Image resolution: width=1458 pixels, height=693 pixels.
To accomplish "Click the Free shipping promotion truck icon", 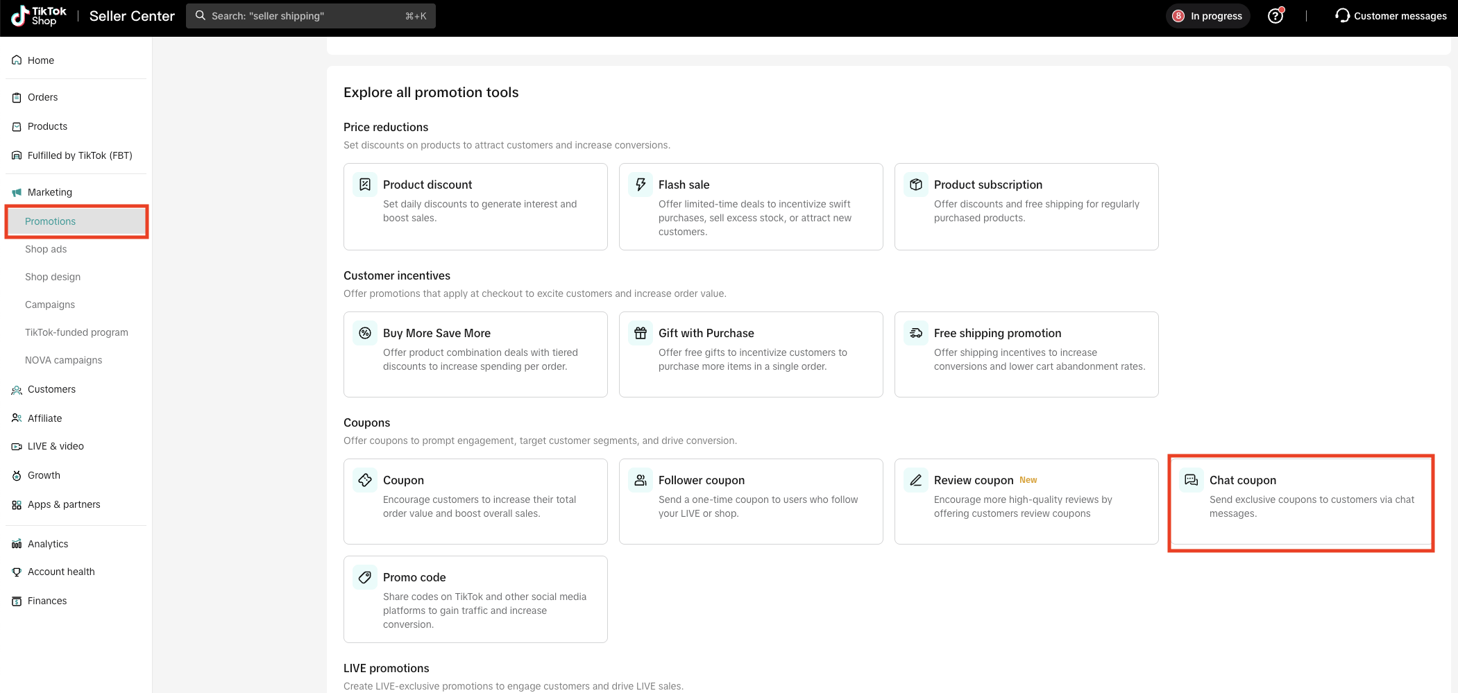I will [x=915, y=333].
